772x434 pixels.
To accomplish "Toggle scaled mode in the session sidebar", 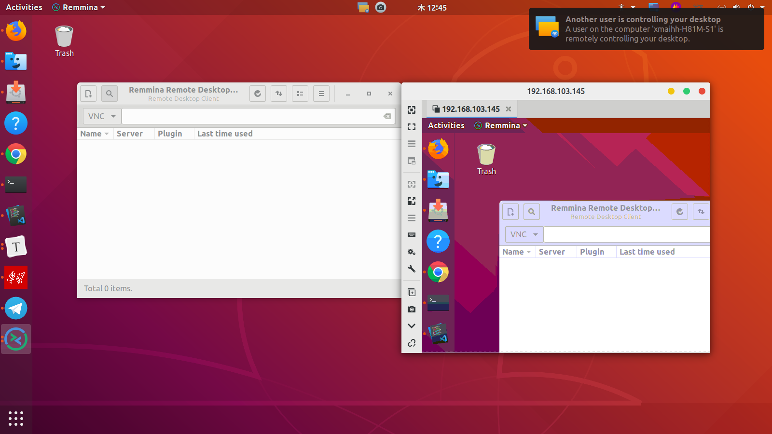I will (x=412, y=201).
